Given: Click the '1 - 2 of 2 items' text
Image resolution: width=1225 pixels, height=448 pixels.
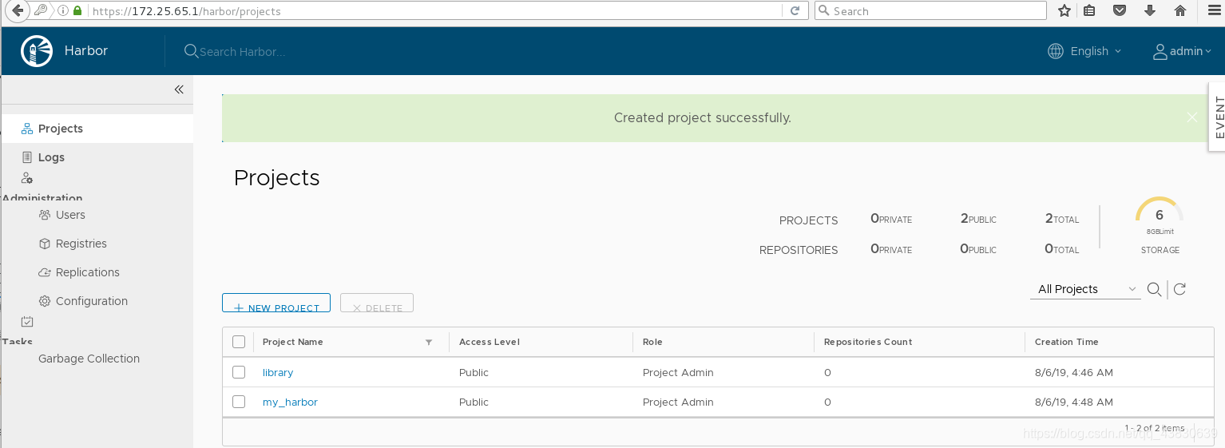Looking at the screenshot, I should click(1154, 429).
